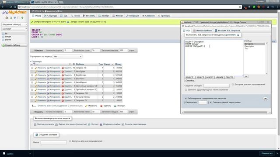Toggle Доступна для всех пользователей in query window

point(233,84)
